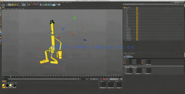Screen dimensions: 185x94
Task: Go to end of animation
Action: point(101,79)
